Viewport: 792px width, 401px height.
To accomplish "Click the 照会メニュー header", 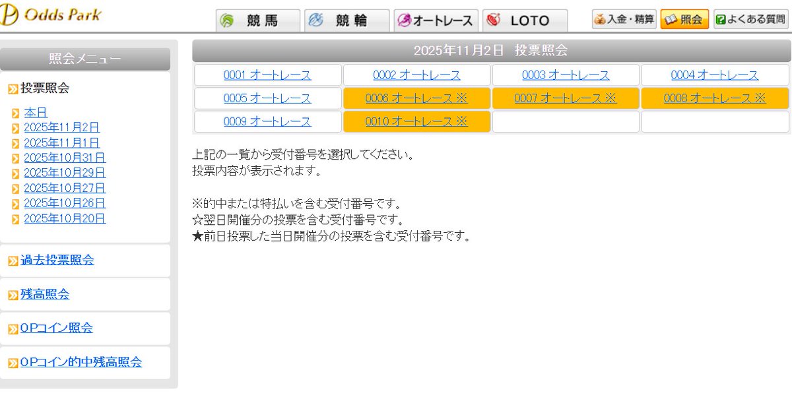I will coord(85,59).
